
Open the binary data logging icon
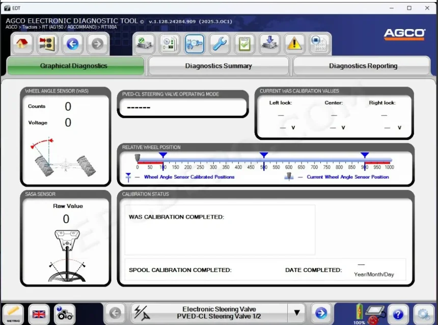click(319, 44)
